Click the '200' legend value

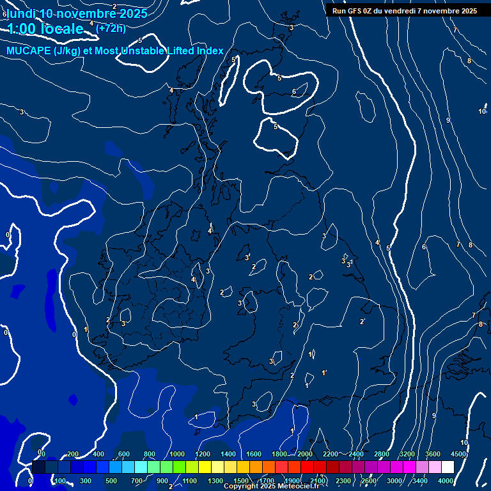click(73, 454)
